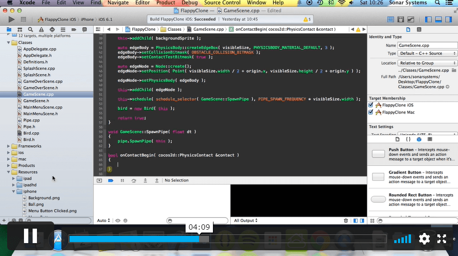Open the Symbol navigator tab
Image resolution: width=458 pixels, height=256 pixels.
[20, 29]
